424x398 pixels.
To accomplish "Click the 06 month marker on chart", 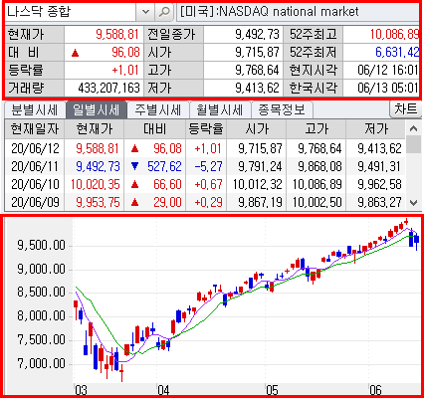I will coord(375,390).
